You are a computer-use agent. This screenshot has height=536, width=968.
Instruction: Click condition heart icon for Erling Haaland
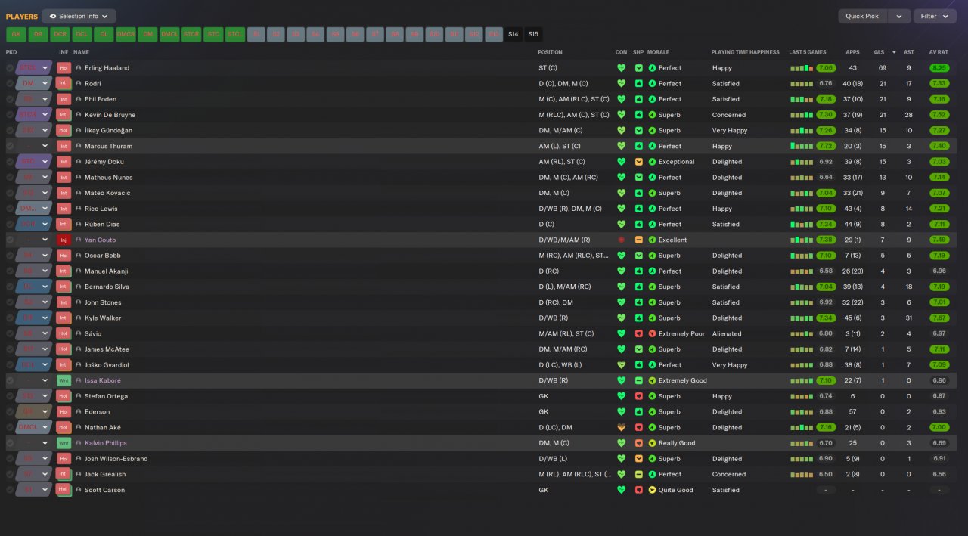[x=622, y=68]
